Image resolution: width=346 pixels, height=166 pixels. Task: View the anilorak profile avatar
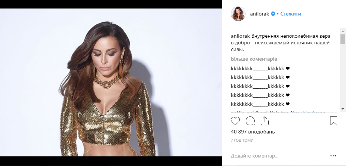coord(238,14)
